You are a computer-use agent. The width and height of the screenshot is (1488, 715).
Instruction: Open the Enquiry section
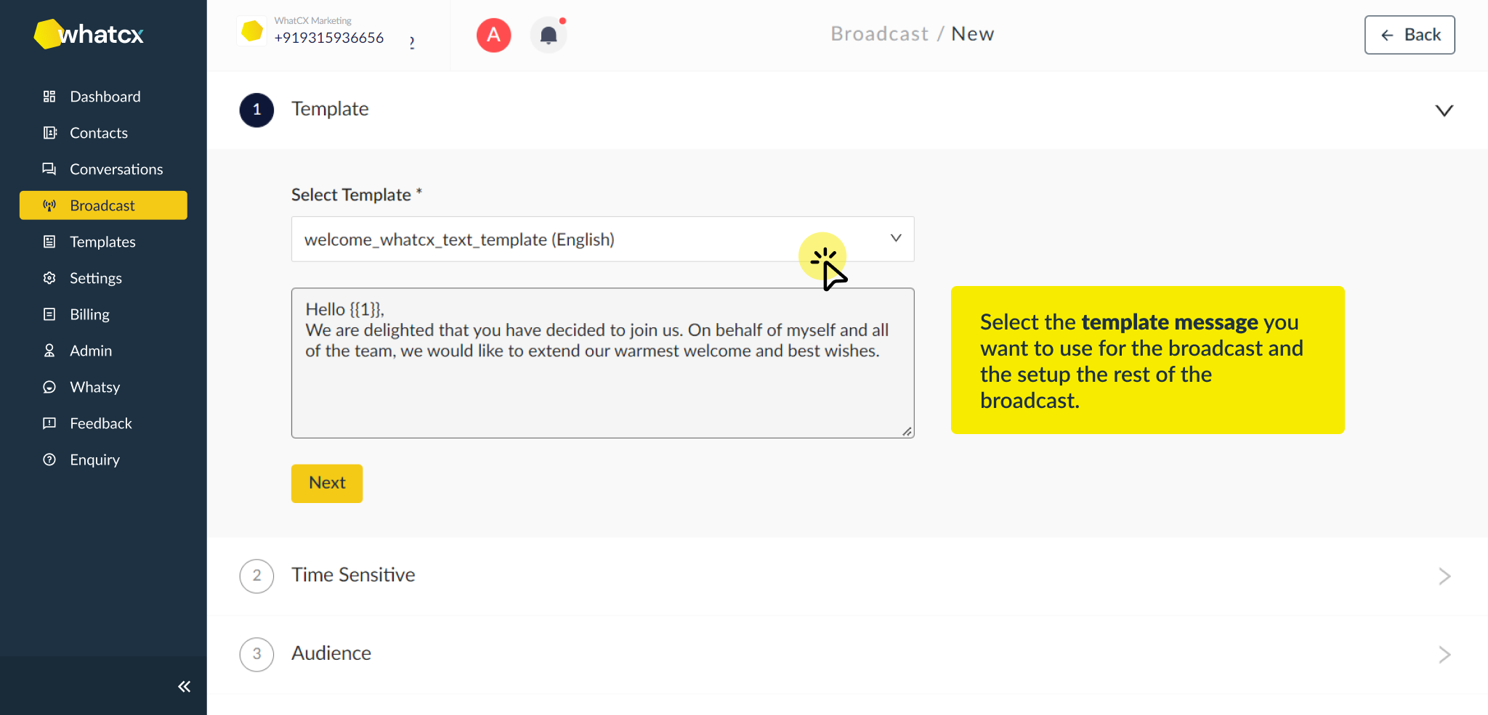(94, 459)
